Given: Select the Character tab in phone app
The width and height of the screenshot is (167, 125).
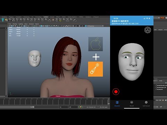Looking at the screenshot, I should click(x=117, y=103).
